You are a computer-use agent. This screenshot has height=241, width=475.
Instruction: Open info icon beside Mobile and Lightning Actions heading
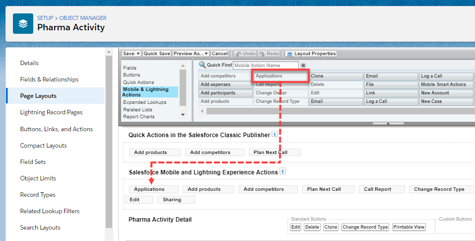point(283,171)
